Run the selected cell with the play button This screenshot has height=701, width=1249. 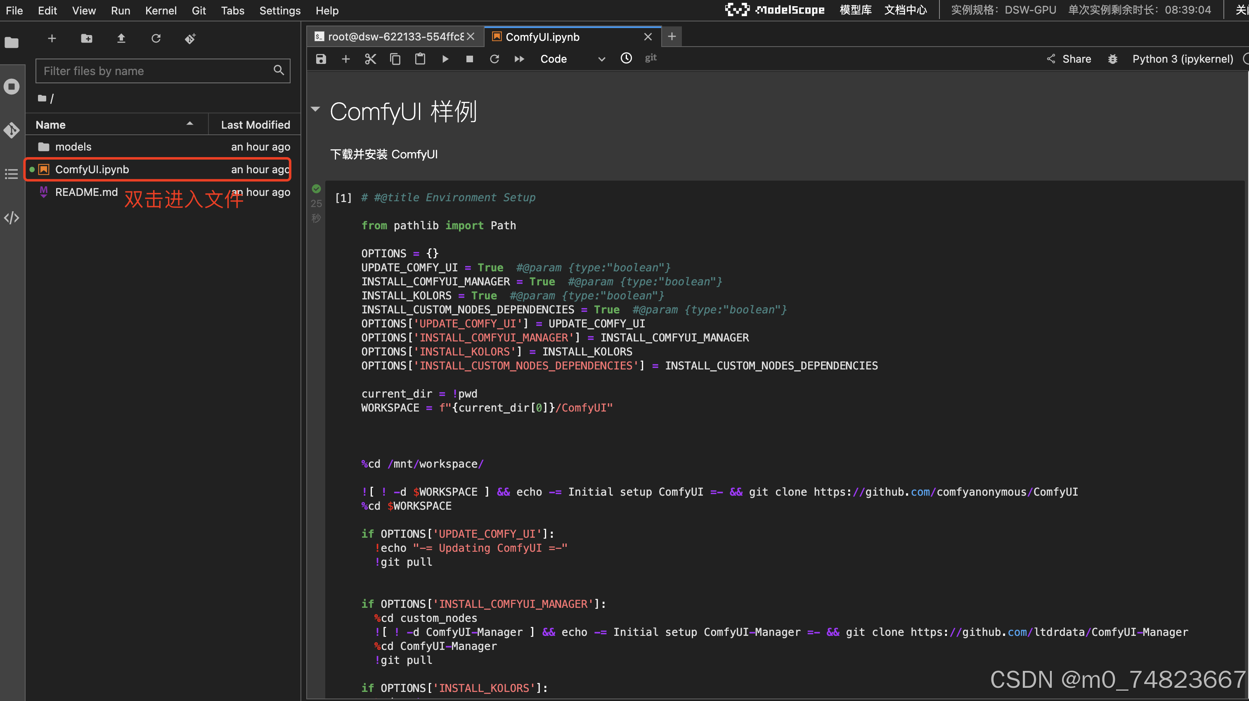(x=445, y=59)
